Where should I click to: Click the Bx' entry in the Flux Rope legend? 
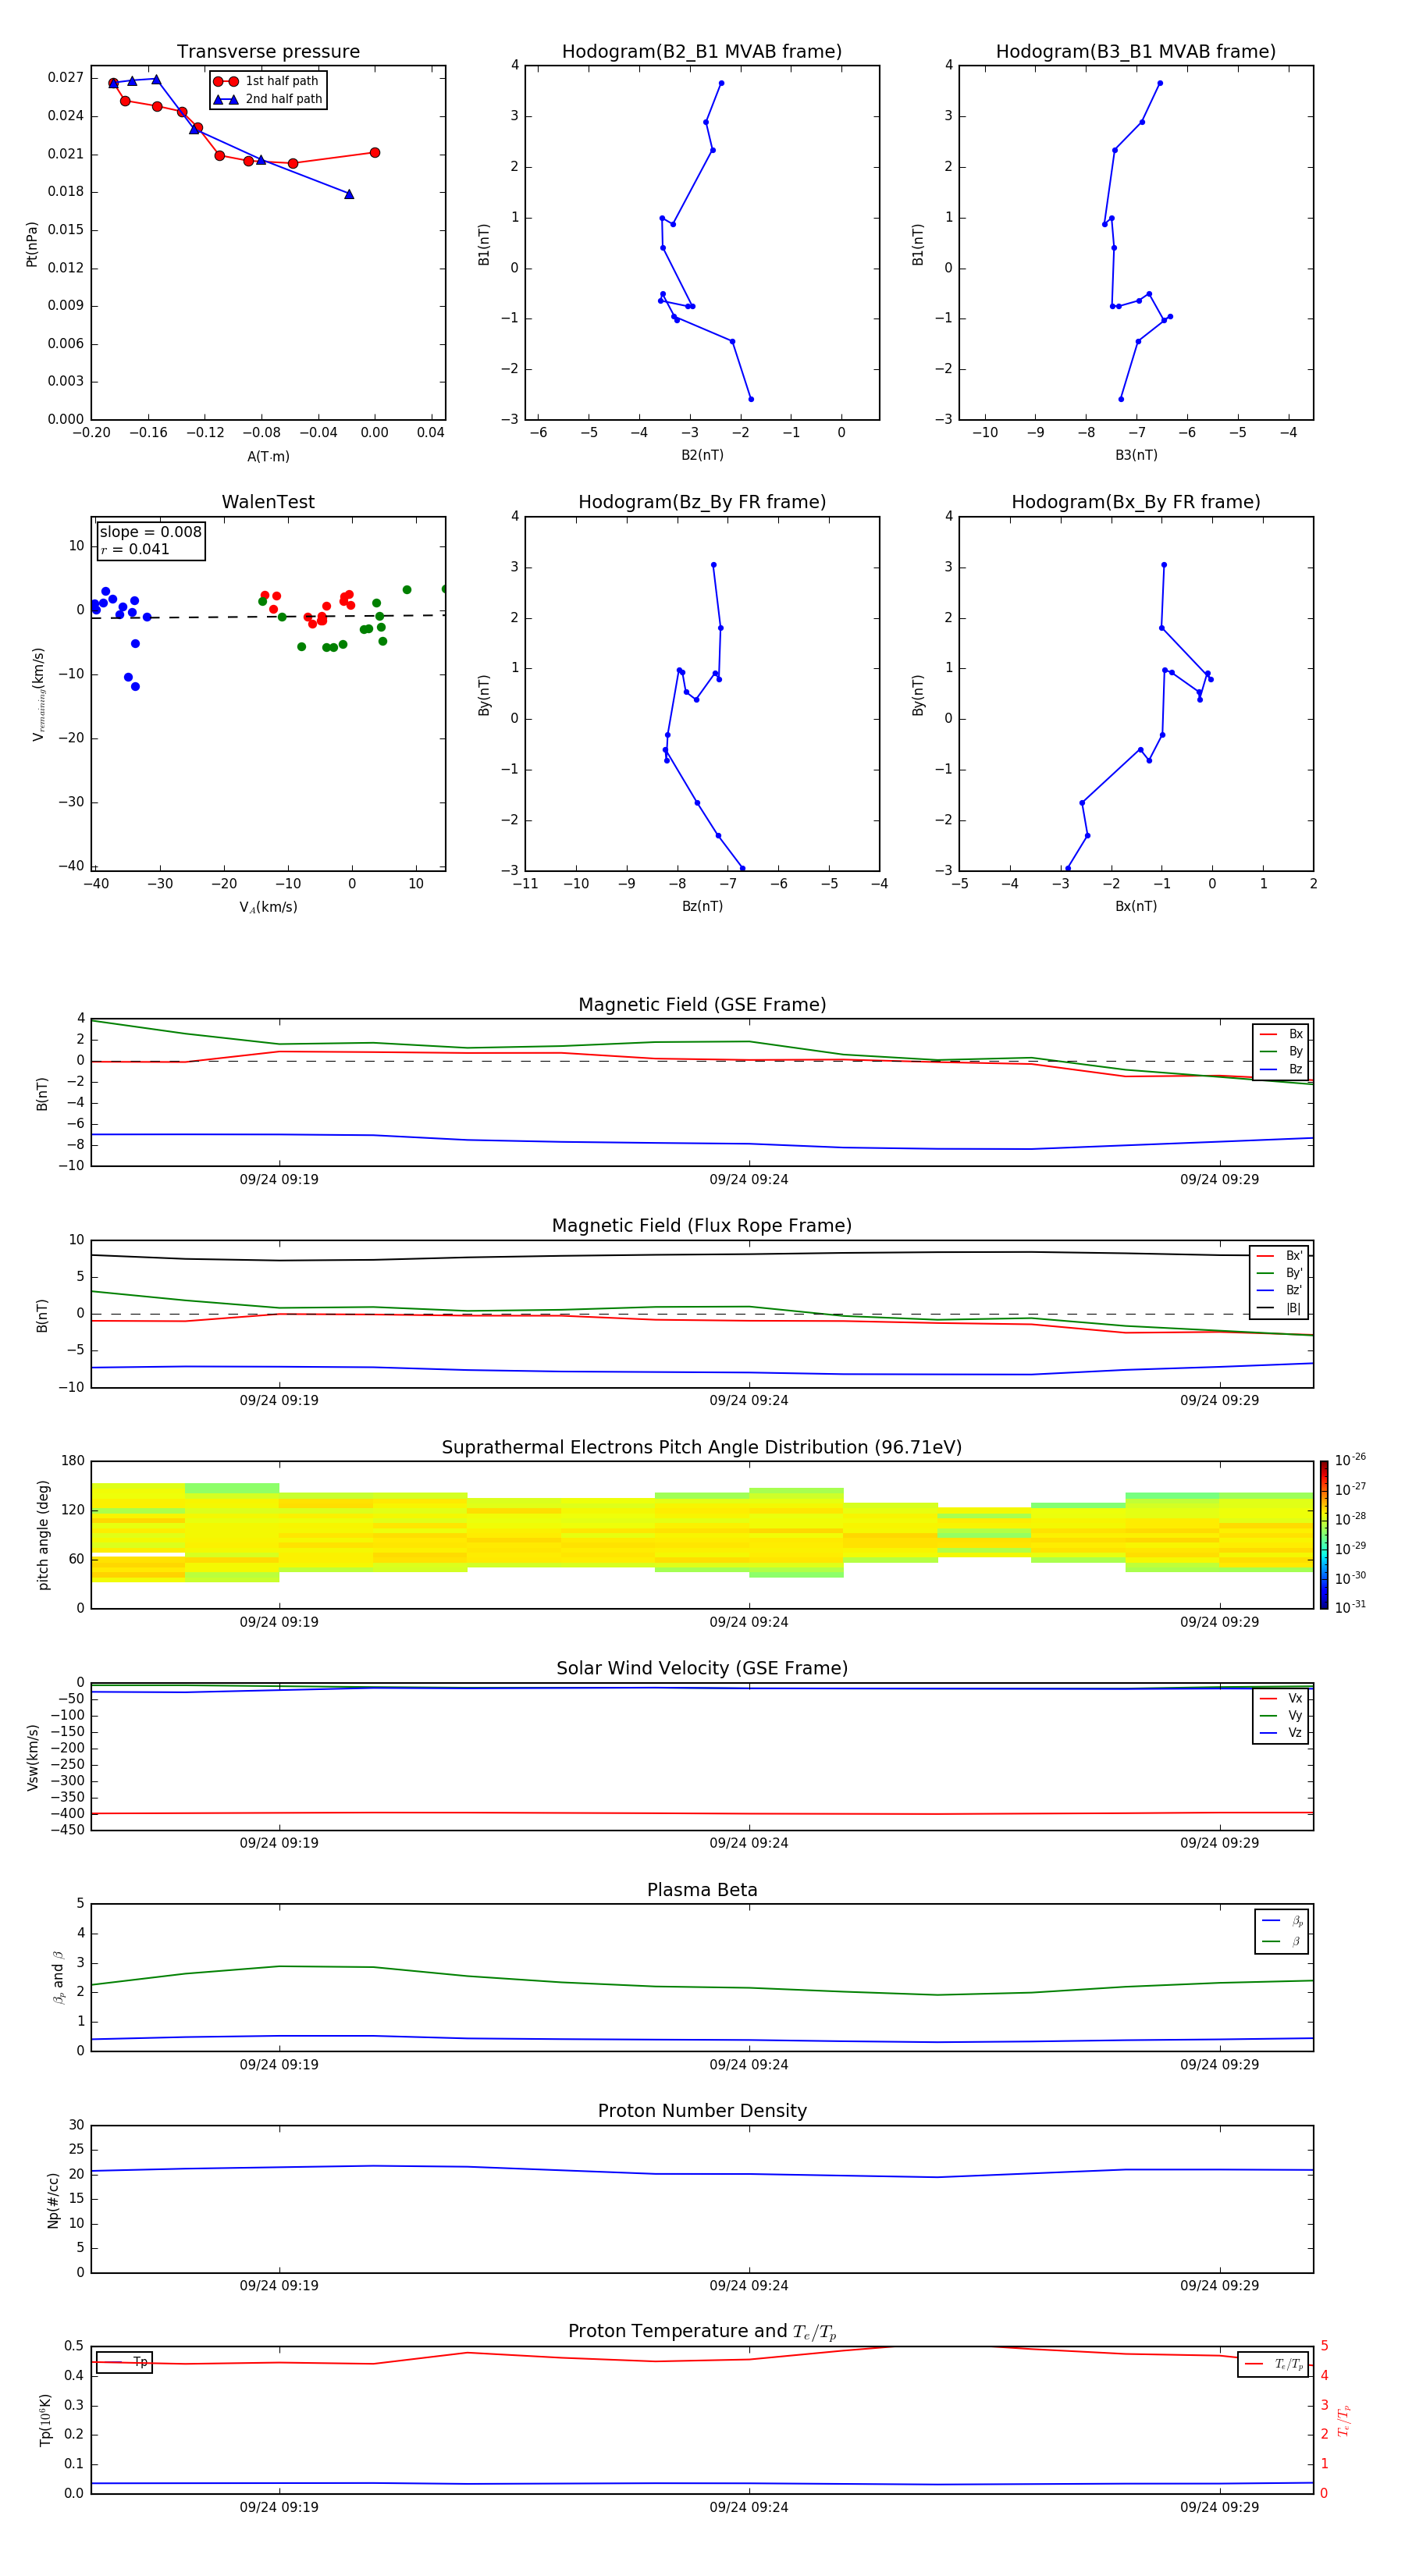pyautogui.click(x=1280, y=1256)
